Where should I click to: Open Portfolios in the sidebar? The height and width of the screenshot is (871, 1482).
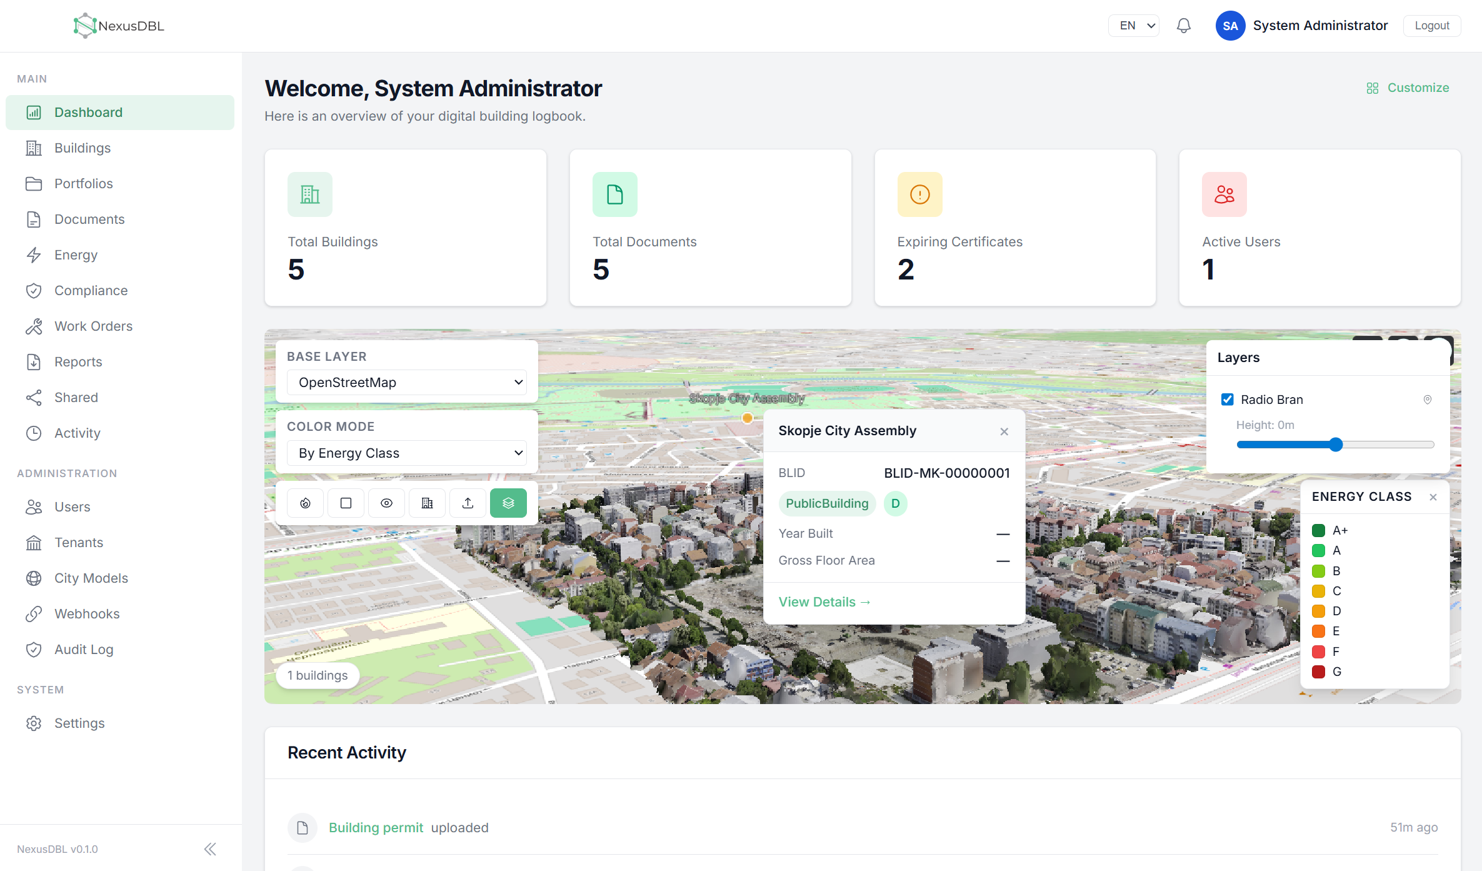click(120, 184)
